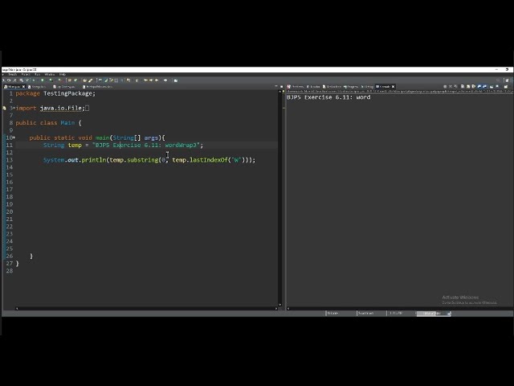
Task: Clear the Console output with Clear Console icon
Action: [463, 86]
